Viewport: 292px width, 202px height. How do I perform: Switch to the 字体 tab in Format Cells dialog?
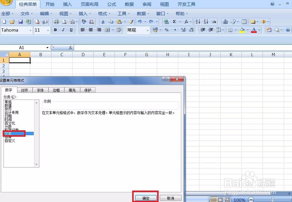coord(40,90)
